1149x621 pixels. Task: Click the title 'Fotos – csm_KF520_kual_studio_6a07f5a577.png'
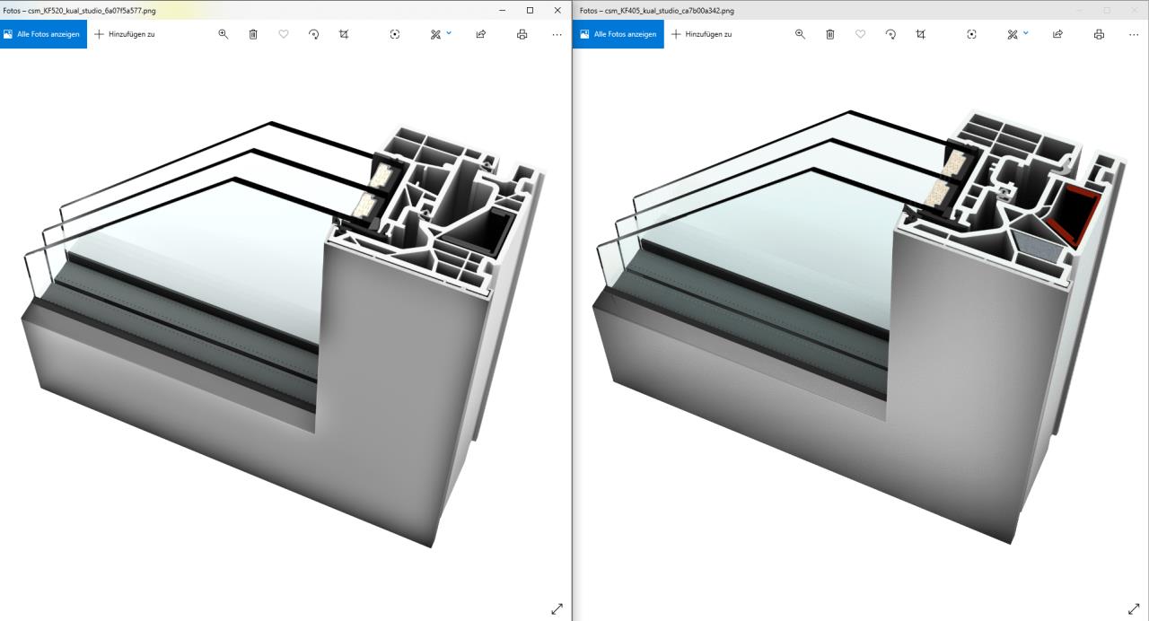[79, 11]
